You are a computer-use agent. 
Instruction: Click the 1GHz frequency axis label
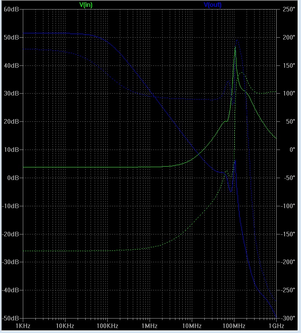click(x=276, y=326)
